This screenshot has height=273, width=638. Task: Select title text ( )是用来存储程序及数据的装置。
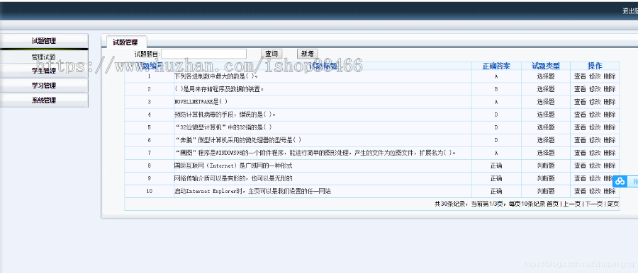219,89
